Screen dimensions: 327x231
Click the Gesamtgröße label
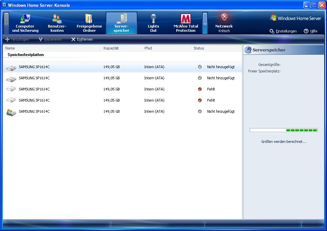click(x=269, y=65)
